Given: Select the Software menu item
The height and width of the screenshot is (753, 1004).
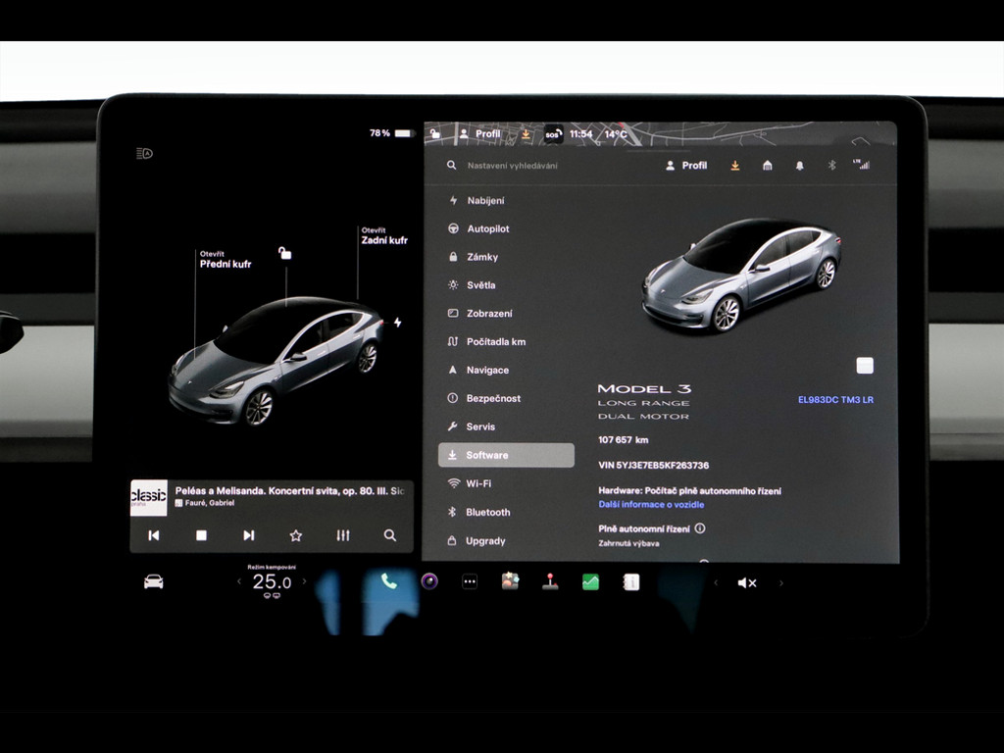Looking at the screenshot, I should click(x=506, y=455).
